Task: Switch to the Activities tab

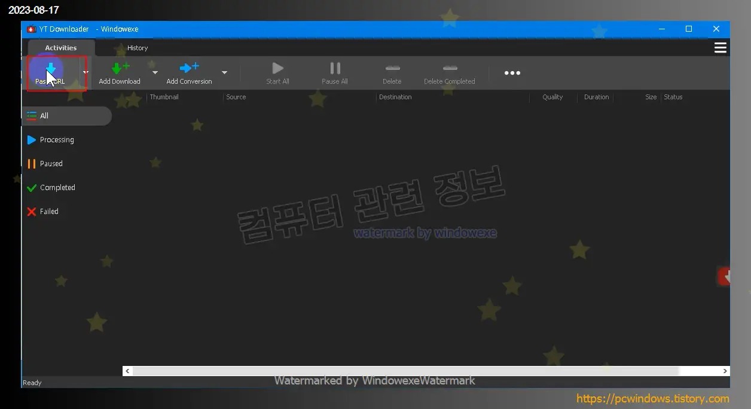Action: point(61,48)
